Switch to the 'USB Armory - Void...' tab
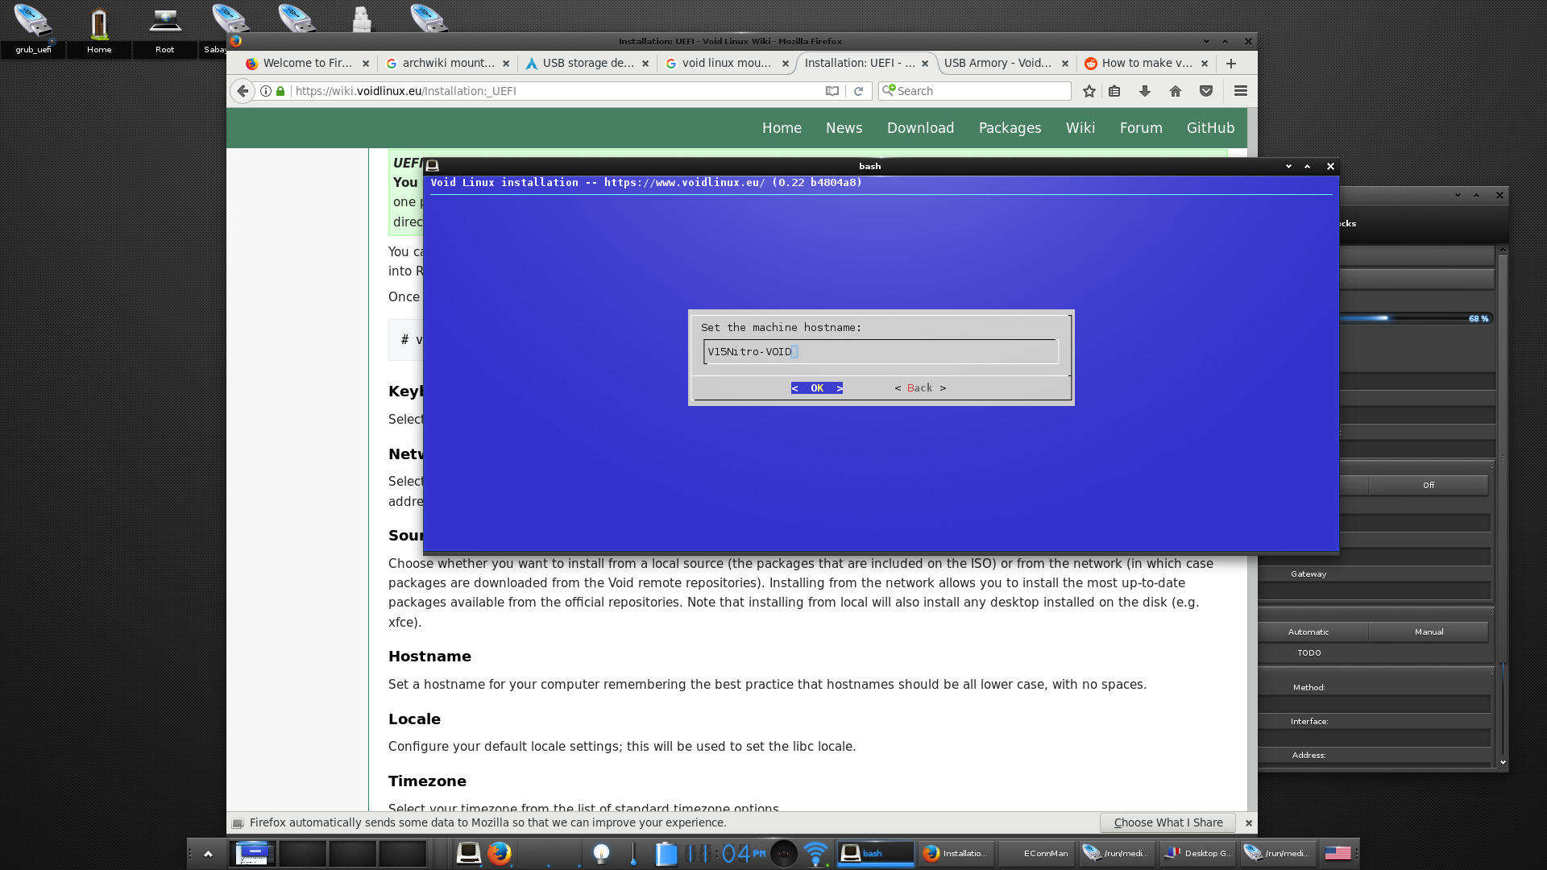This screenshot has width=1547, height=870. (x=997, y=63)
